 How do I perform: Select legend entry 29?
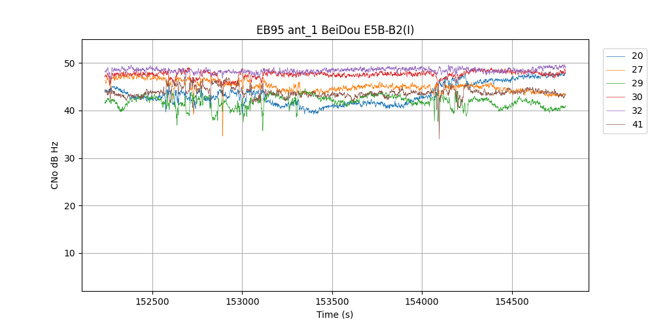tap(637, 83)
